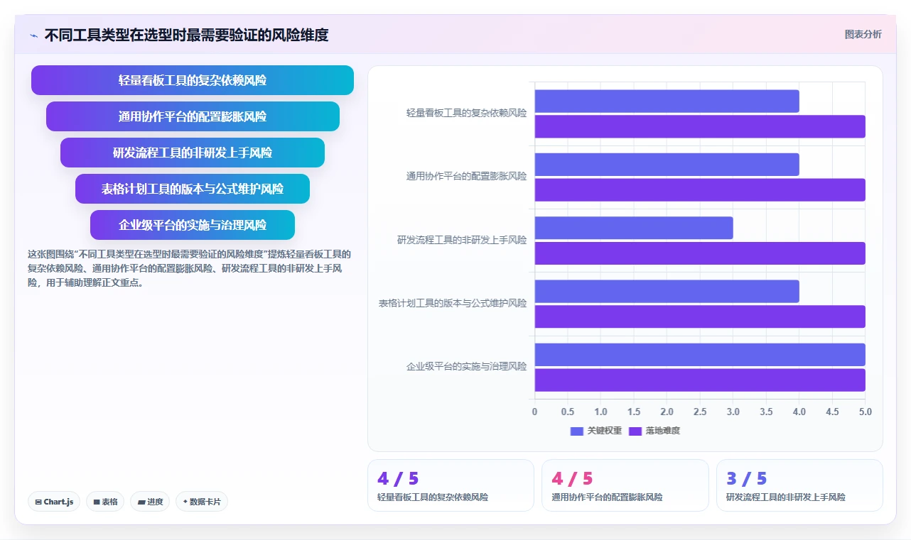Click 关键权重 bar for 研发流程工具的非研发上手风险
The image size is (911, 540).
tap(634, 228)
